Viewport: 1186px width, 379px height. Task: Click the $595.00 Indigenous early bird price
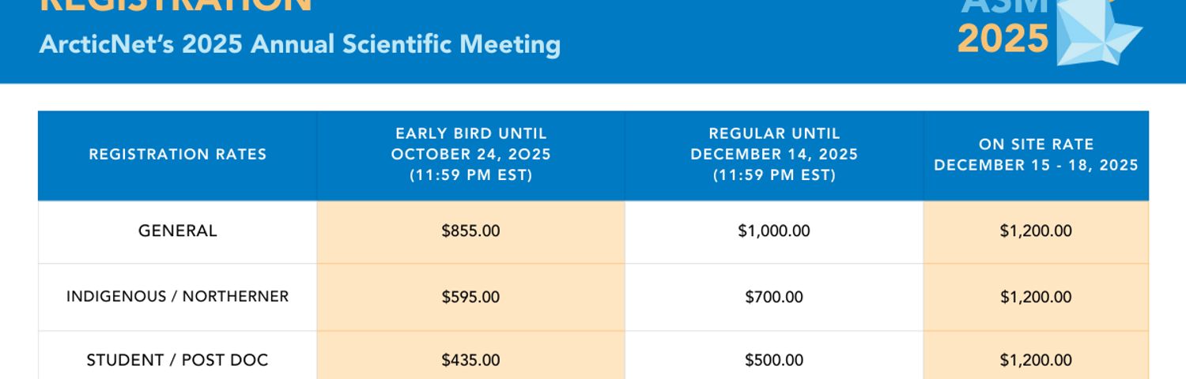(471, 297)
